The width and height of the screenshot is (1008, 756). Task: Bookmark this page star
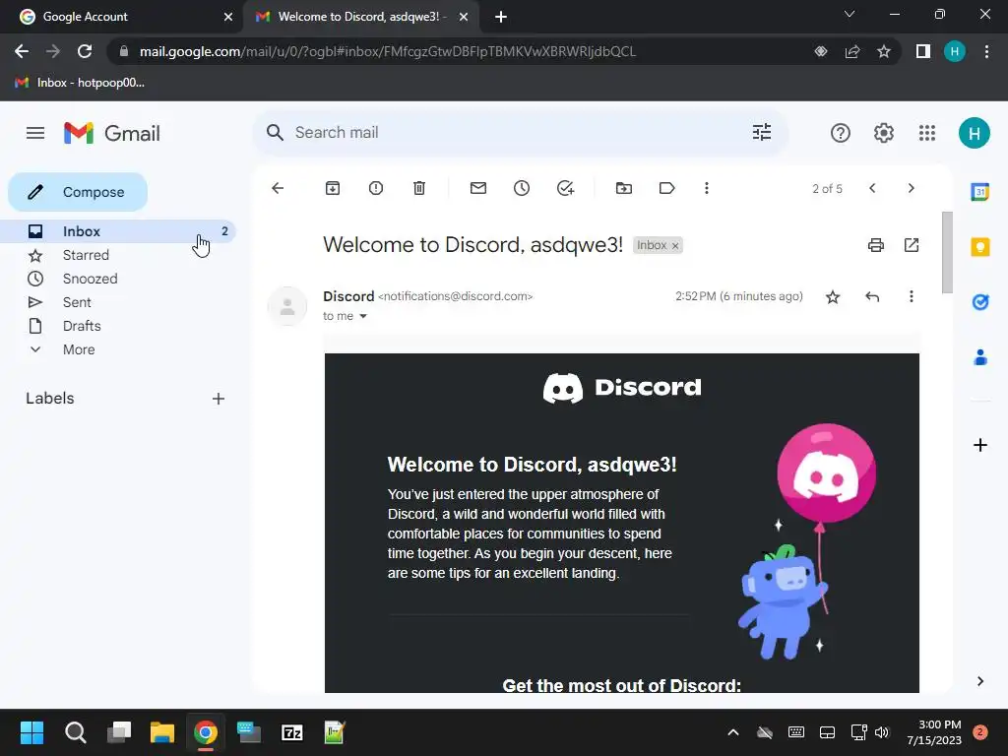click(884, 51)
